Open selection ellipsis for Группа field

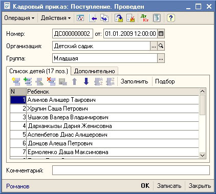(161, 58)
